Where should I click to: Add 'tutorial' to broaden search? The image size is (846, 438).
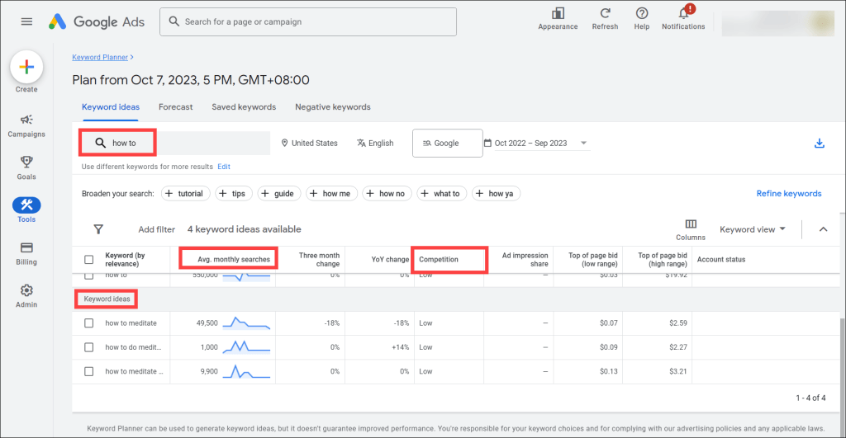click(186, 193)
